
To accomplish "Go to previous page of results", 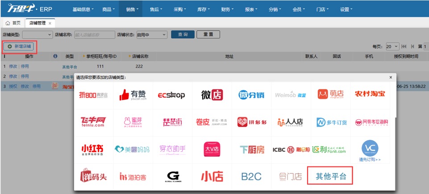I will [x=412, y=47].
